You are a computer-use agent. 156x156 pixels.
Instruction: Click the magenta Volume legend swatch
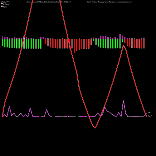pyautogui.click(x=2, y=4)
